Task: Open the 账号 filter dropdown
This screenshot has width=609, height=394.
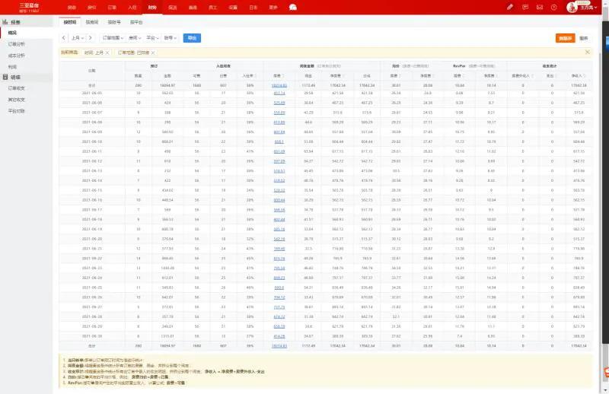Action: tap(170, 38)
